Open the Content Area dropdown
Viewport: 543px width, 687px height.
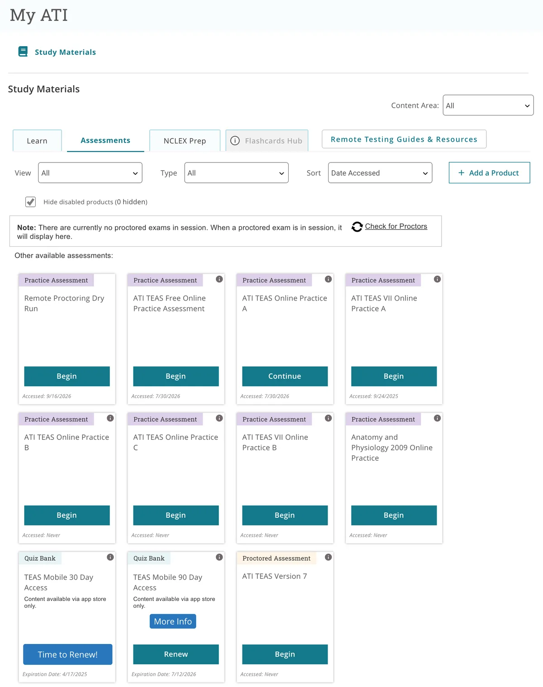pyautogui.click(x=488, y=105)
